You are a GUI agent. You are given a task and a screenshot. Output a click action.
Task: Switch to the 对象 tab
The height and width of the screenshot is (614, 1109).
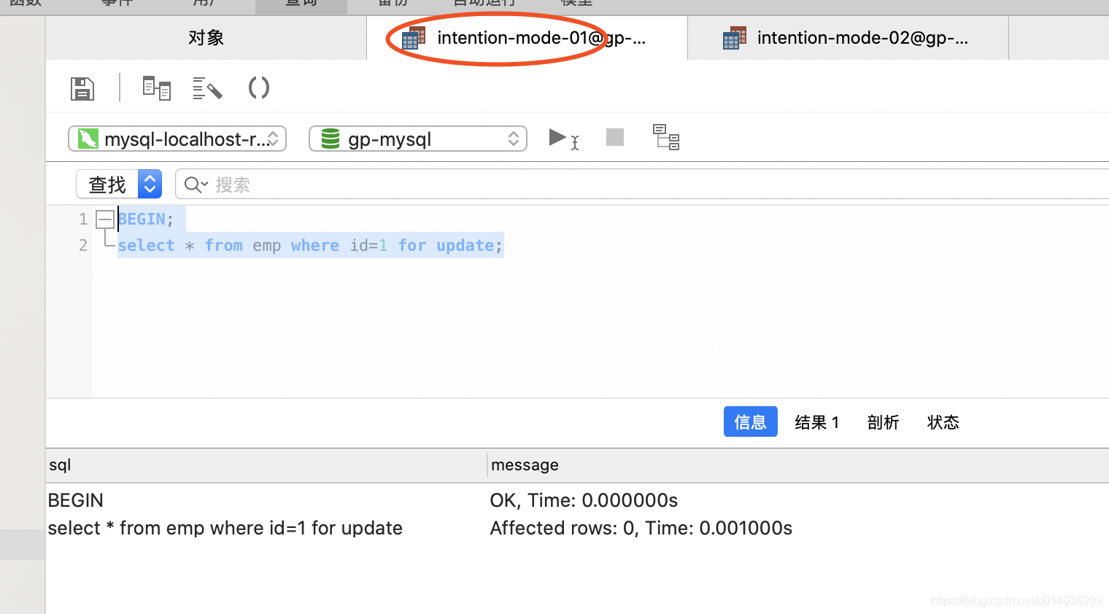[206, 38]
